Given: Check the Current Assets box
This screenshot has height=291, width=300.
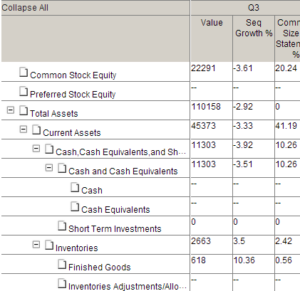Looking at the screenshot, I should click(36, 129).
